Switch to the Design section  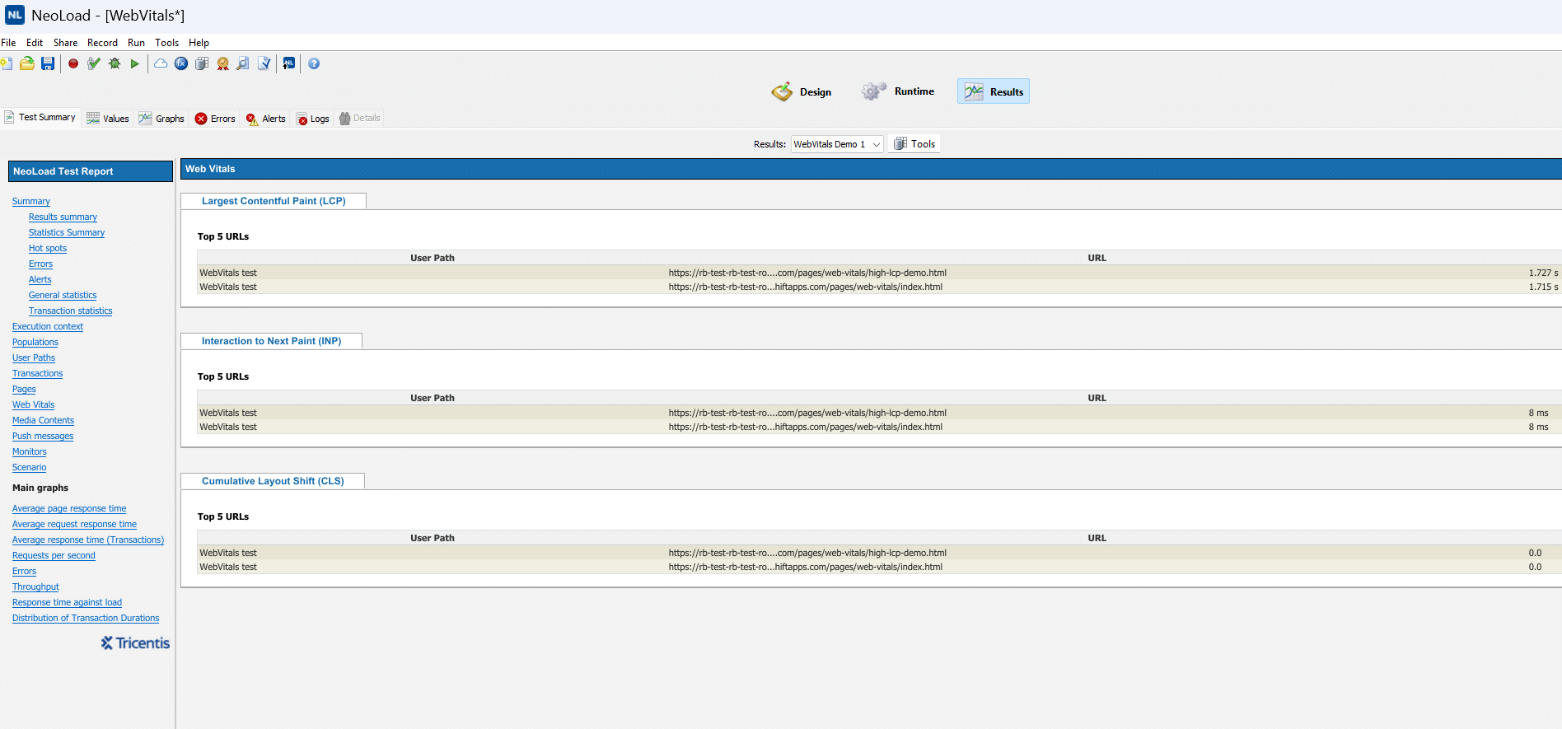tap(802, 92)
